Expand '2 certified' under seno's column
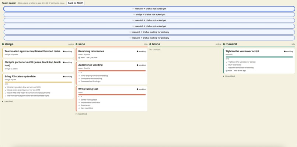297x147 pixels. 81,114
